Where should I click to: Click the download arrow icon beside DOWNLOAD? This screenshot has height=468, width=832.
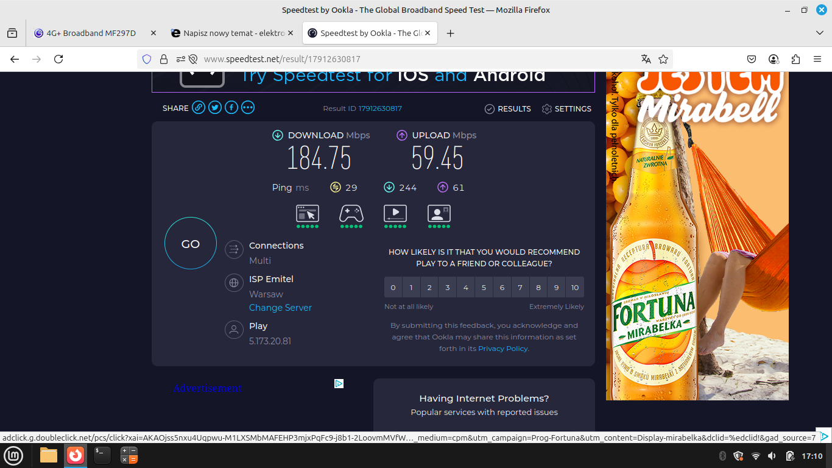(278, 135)
